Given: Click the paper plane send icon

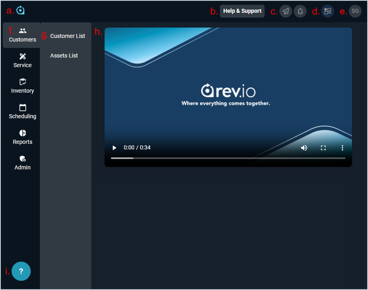Looking at the screenshot, I should pos(285,11).
